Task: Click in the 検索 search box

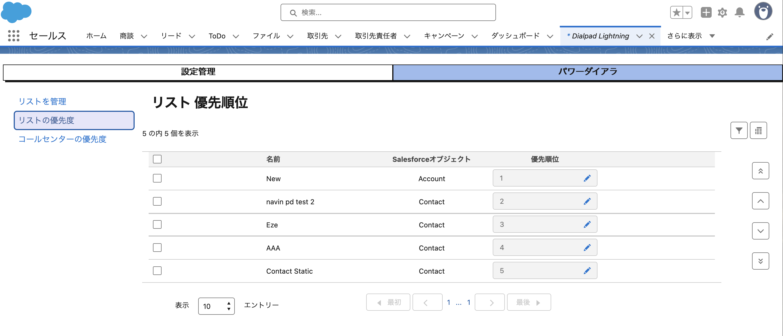Action: 388,12
